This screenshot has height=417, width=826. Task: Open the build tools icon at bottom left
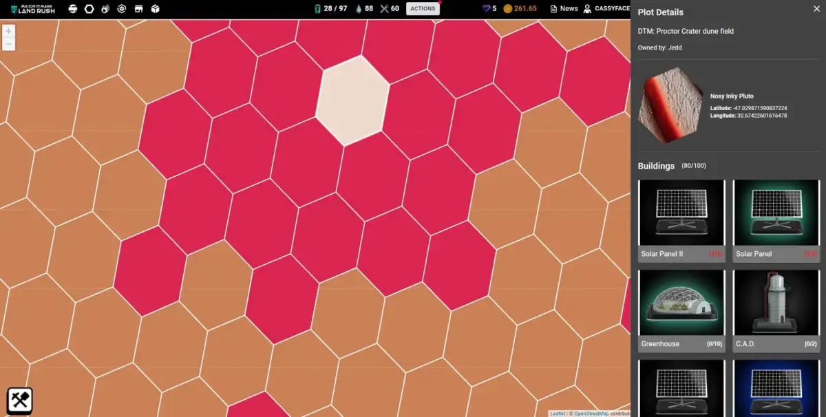19,399
